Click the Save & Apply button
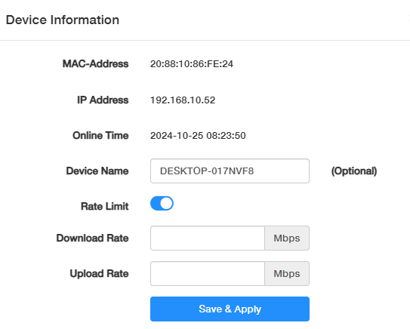Image resolution: width=410 pixels, height=329 pixels. 230,309
